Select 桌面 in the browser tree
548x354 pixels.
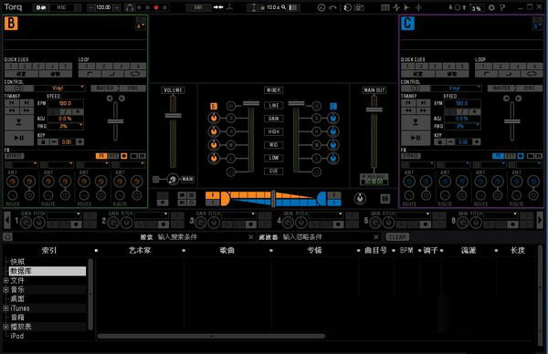17,299
